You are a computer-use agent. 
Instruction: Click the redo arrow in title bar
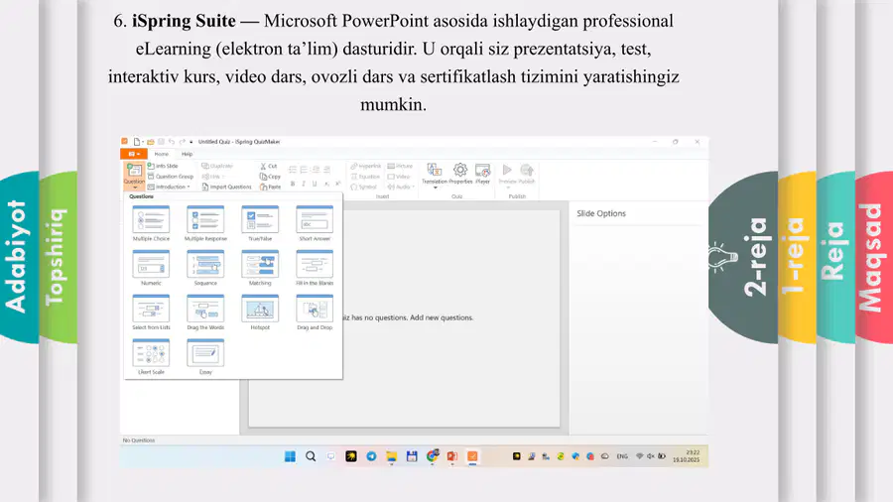(183, 142)
